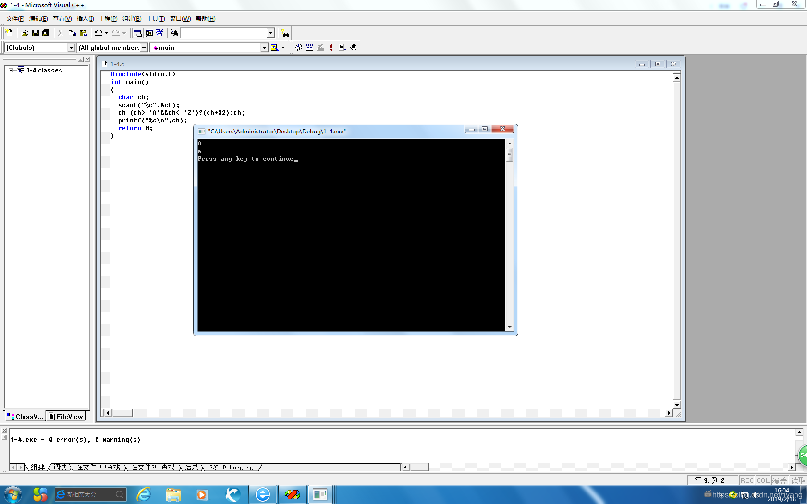Click the Paste clipboard icon
The width and height of the screenshot is (807, 504).
83,33
